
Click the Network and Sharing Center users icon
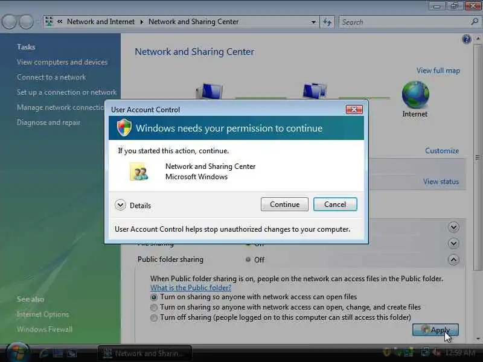(x=139, y=172)
